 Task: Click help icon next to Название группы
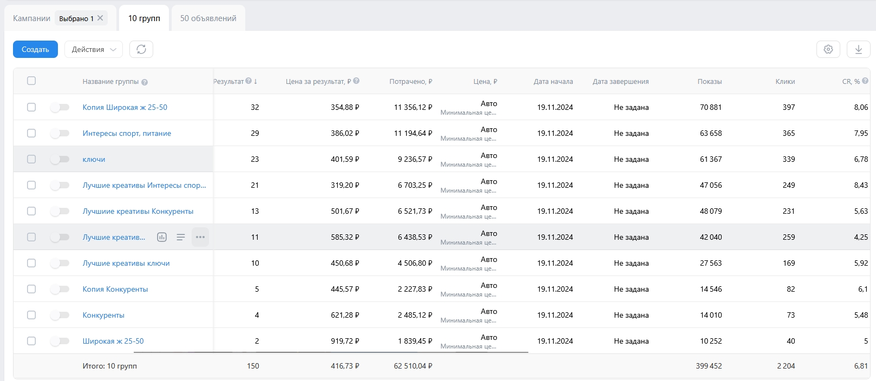145,82
